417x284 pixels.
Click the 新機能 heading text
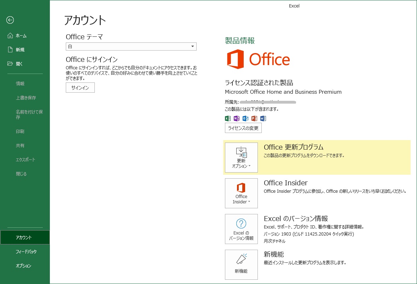[x=274, y=254]
